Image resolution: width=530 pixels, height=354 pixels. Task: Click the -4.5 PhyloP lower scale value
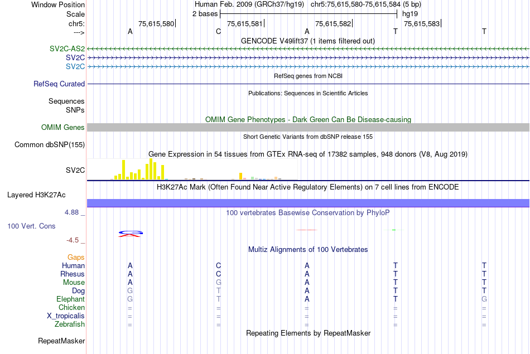tap(73, 240)
